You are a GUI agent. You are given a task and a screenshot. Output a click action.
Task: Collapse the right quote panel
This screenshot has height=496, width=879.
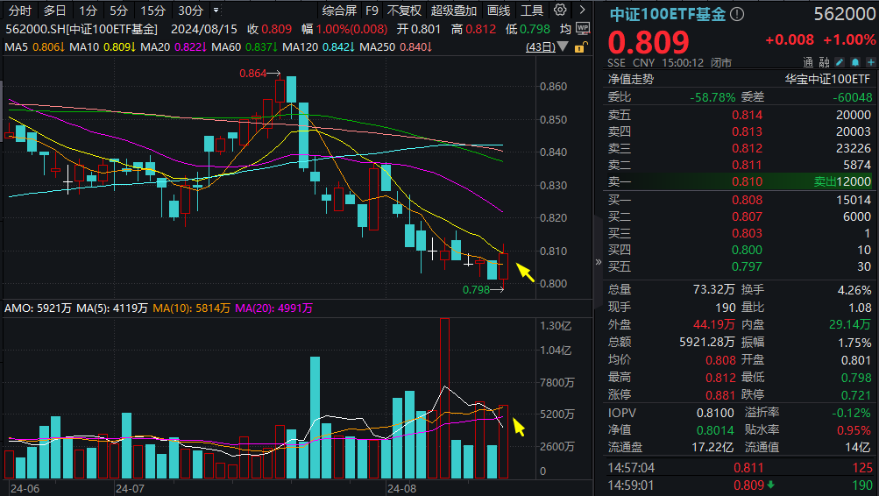[599, 260]
